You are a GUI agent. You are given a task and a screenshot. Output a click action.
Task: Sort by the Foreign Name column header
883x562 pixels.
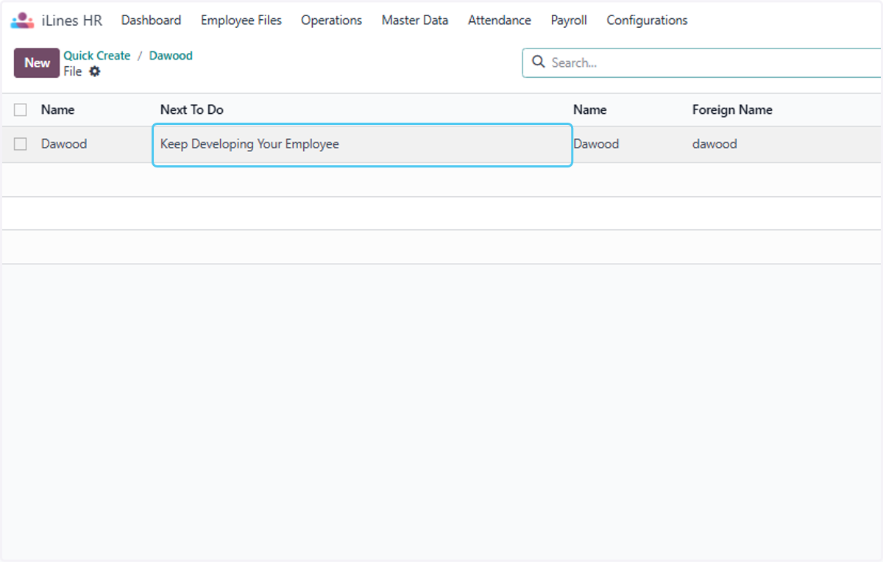tap(732, 109)
